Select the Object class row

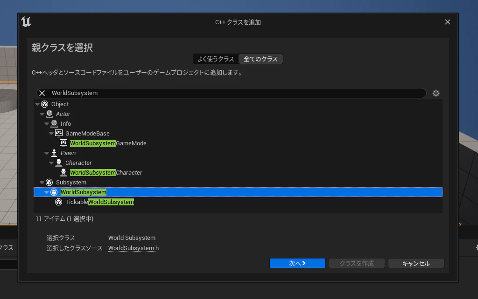pyautogui.click(x=238, y=104)
